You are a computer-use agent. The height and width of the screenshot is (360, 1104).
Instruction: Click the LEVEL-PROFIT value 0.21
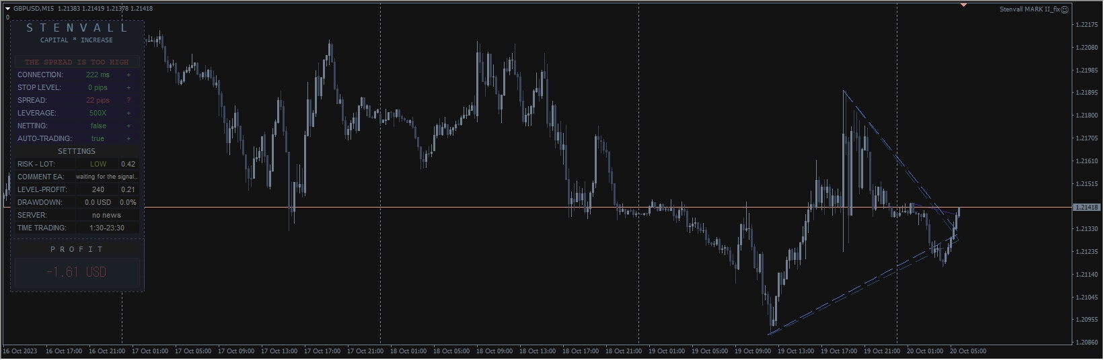pos(128,189)
